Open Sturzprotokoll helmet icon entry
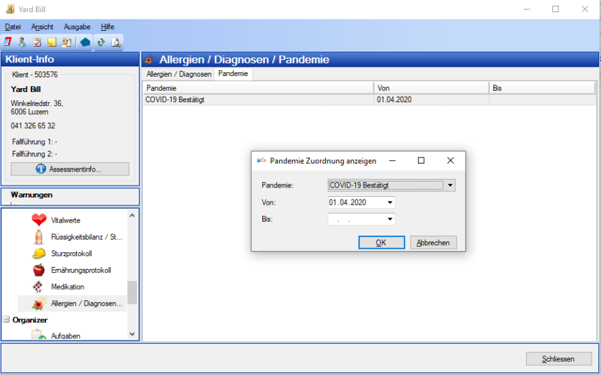 click(39, 253)
